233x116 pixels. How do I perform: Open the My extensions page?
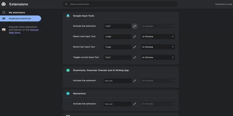tap(17, 12)
